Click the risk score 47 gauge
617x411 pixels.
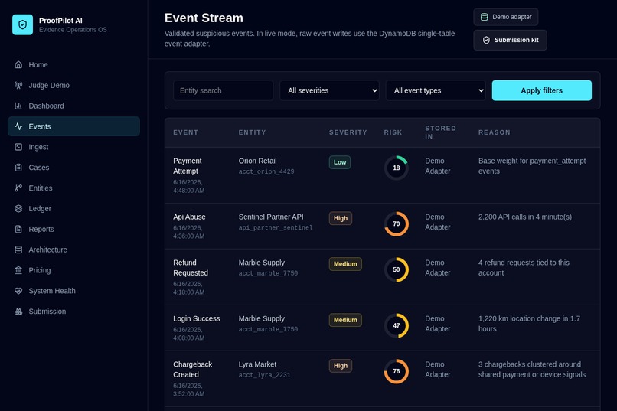(x=397, y=325)
